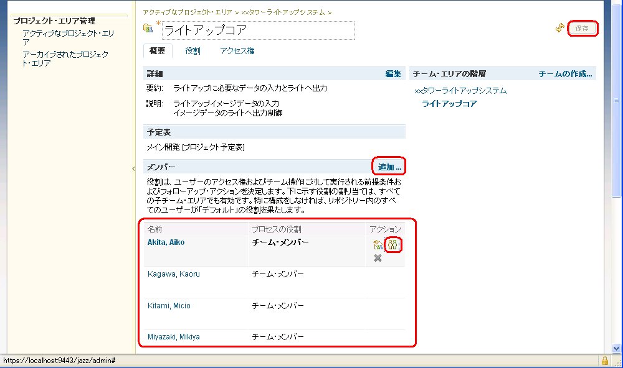
Task: Open member Miyazaki, Mikiya
Action: [174, 337]
